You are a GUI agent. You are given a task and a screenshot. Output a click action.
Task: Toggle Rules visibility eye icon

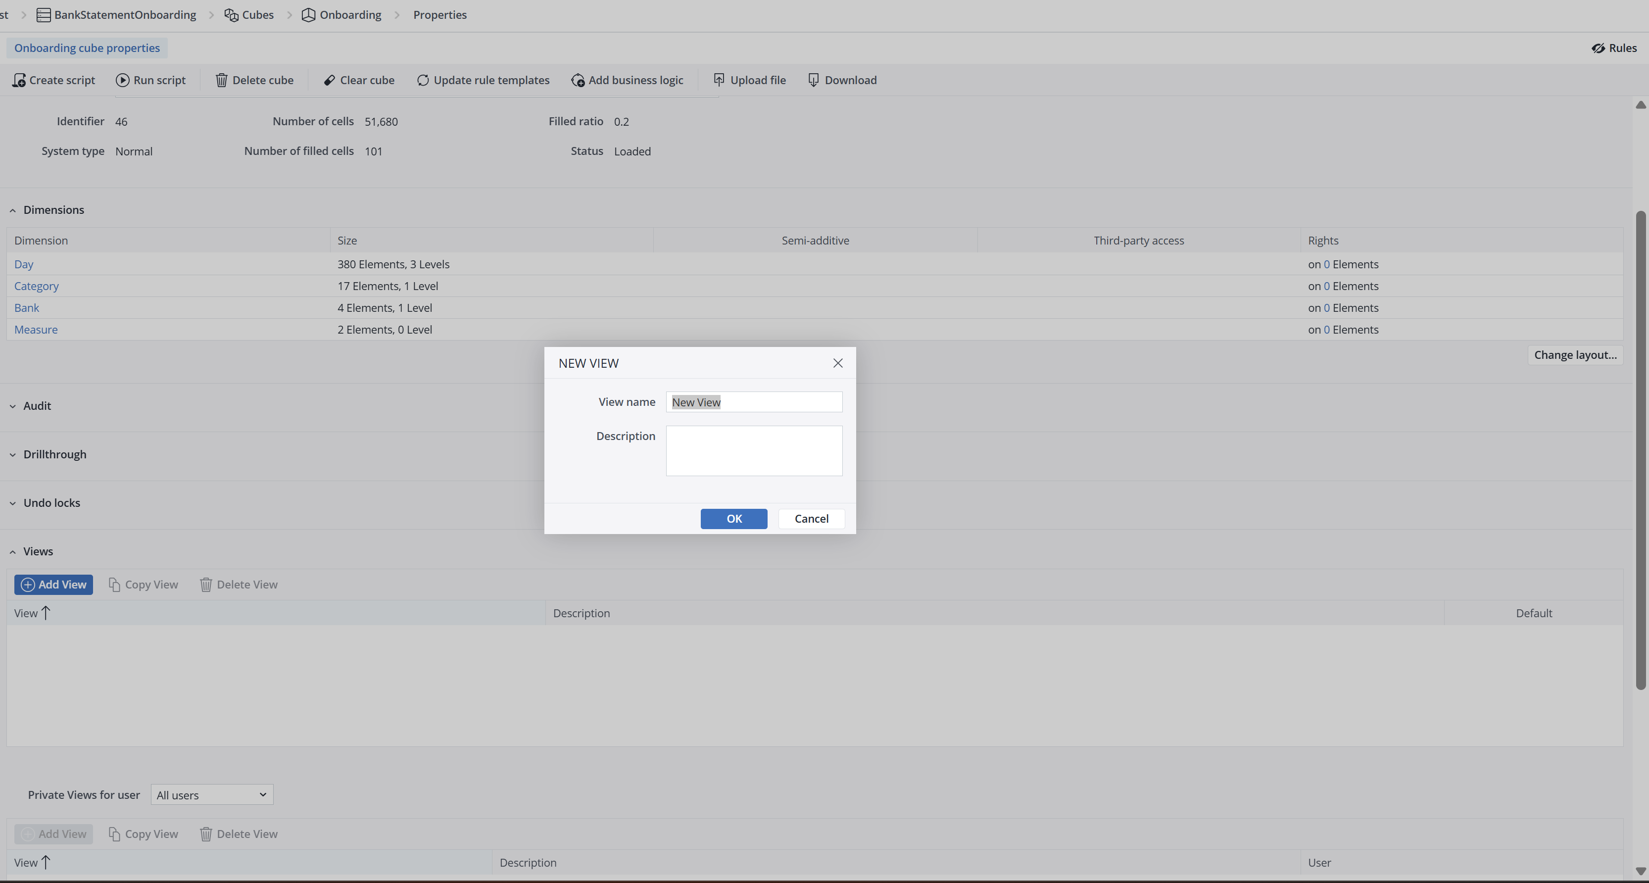tap(1598, 48)
